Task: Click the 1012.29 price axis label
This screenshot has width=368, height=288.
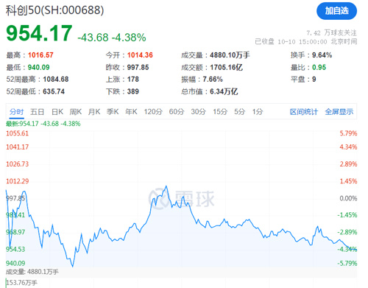Action: (17, 181)
